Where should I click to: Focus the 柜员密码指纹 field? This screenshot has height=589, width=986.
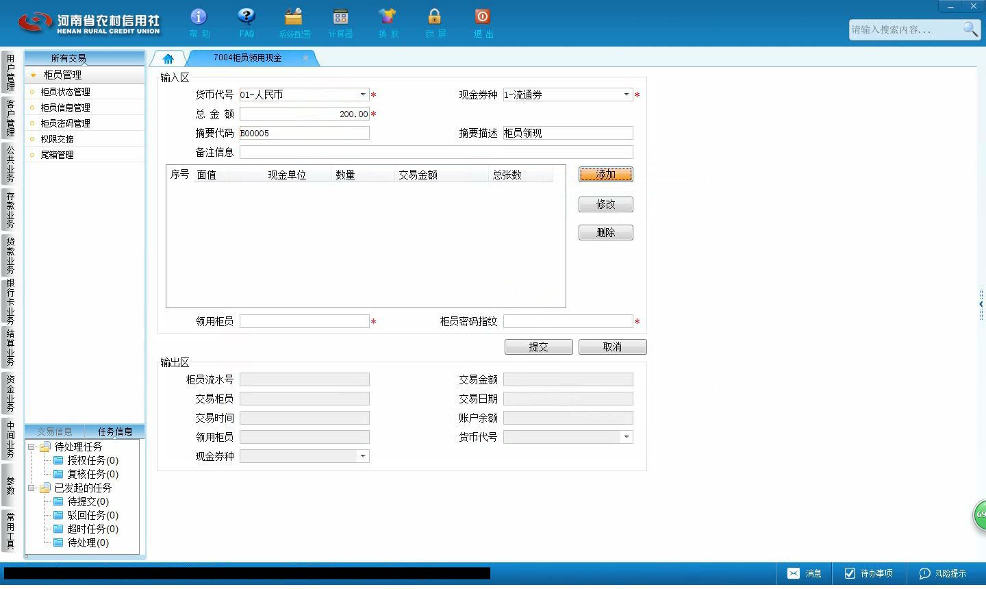(568, 321)
